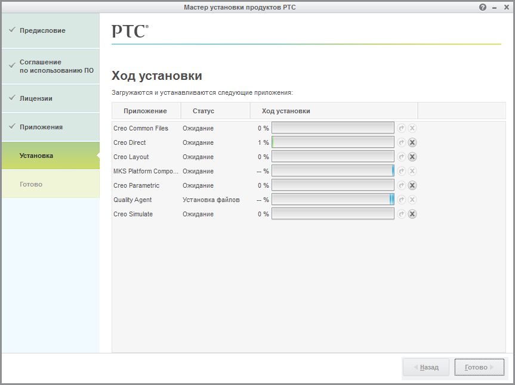This screenshot has height=385, width=515.
Task: Click the cancel icon for Quality Agent
Action: pyautogui.click(x=412, y=200)
